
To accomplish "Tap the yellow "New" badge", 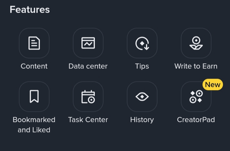I will [x=212, y=85].
